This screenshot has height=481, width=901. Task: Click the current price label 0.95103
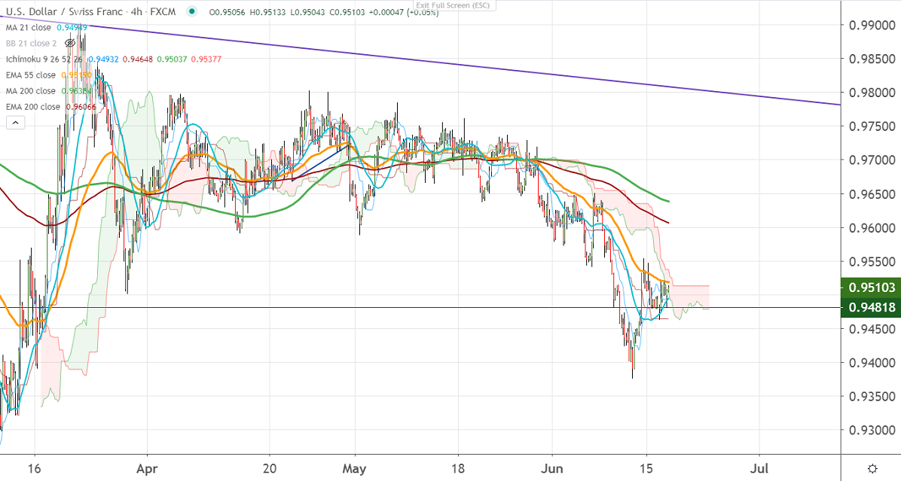pyautogui.click(x=871, y=287)
